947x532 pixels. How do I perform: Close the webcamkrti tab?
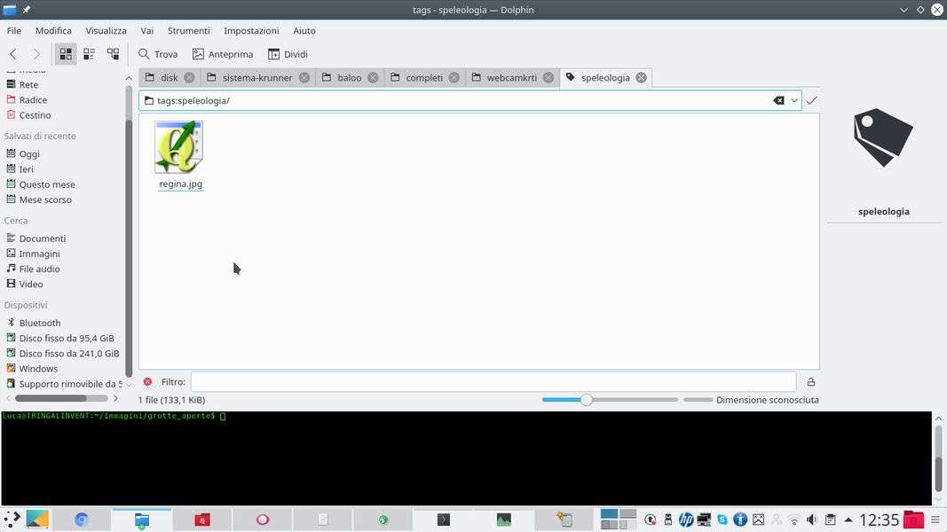tap(548, 78)
